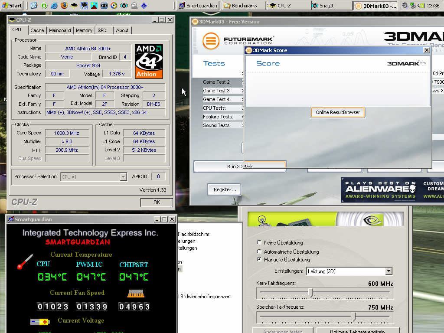Open the Mainboard tab in CPU-Z

(x=60, y=30)
